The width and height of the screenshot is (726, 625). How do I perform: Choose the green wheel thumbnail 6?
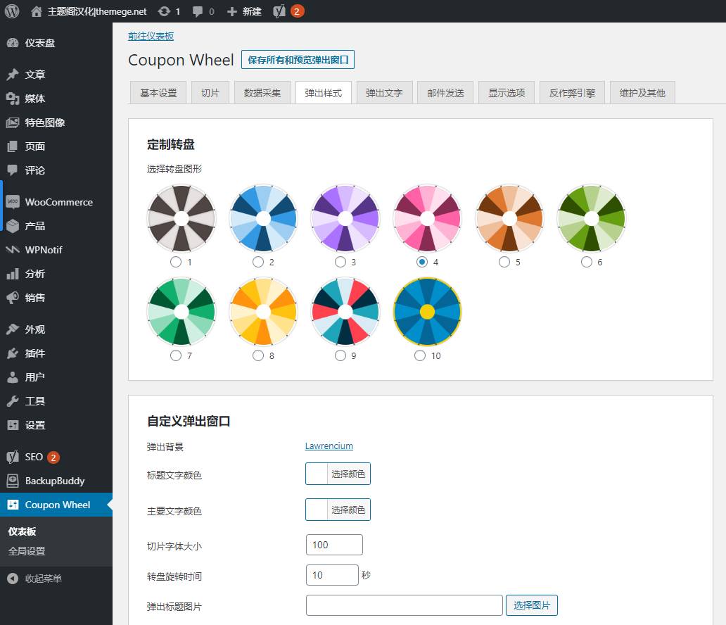coord(592,218)
